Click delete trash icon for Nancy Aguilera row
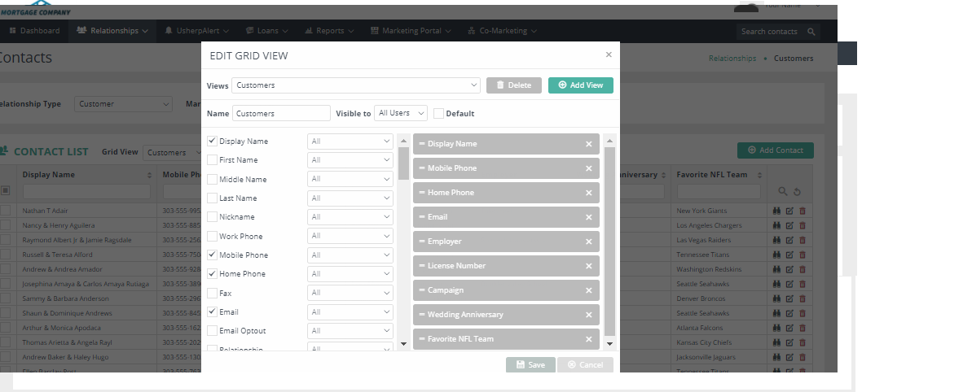Viewport: 963px width, 392px height. click(x=802, y=225)
